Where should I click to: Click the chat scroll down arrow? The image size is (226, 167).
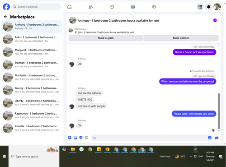[x=219, y=130]
